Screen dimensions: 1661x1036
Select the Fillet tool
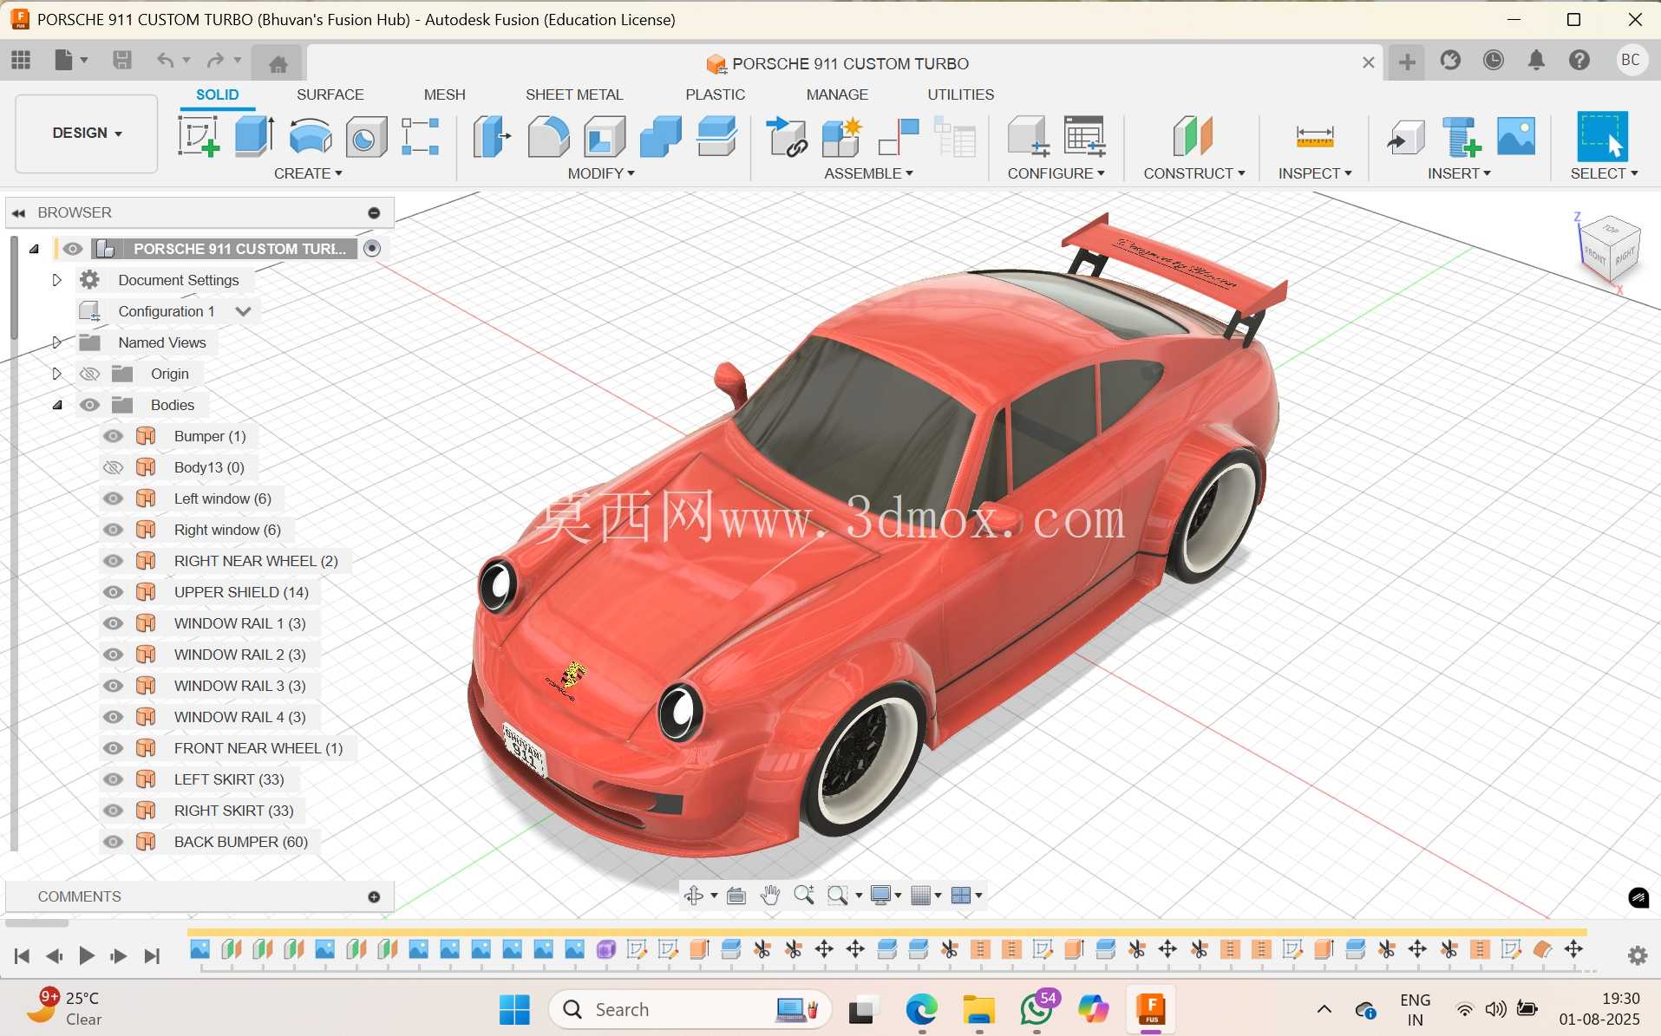point(548,137)
